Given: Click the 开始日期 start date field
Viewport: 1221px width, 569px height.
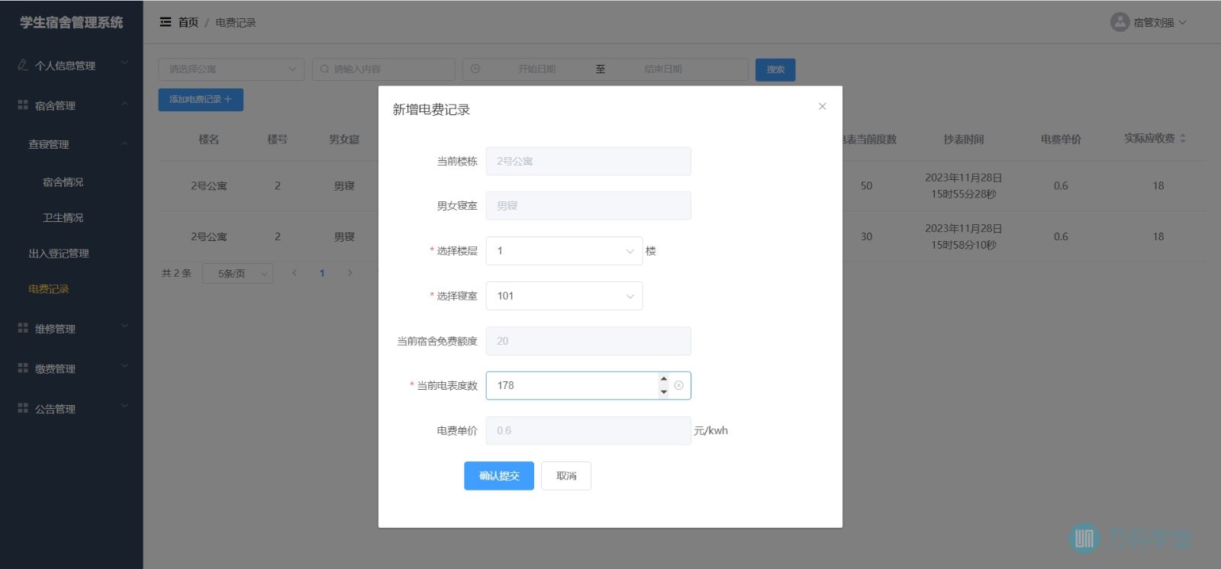Looking at the screenshot, I should click(x=536, y=69).
